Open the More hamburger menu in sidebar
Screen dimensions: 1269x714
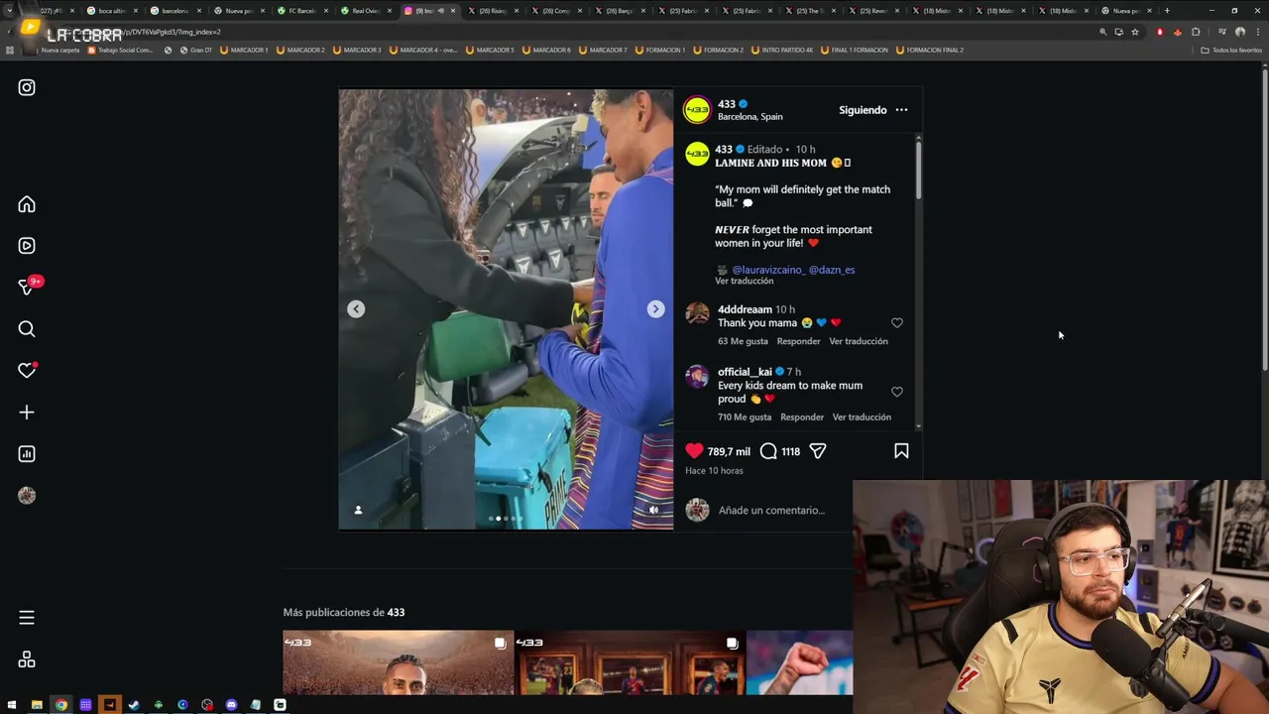(27, 618)
